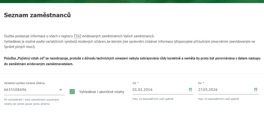Click the 'Variabilní symbol mzdové účtárny' field label
This screenshot has width=264, height=114.
[x=25, y=83]
